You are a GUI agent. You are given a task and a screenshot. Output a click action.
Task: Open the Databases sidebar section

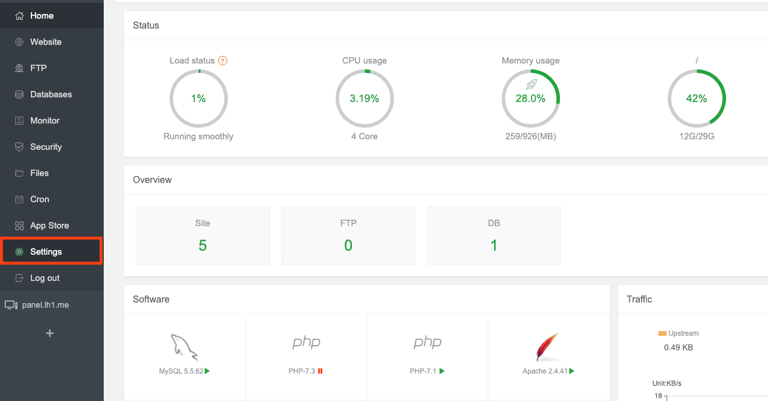point(51,94)
